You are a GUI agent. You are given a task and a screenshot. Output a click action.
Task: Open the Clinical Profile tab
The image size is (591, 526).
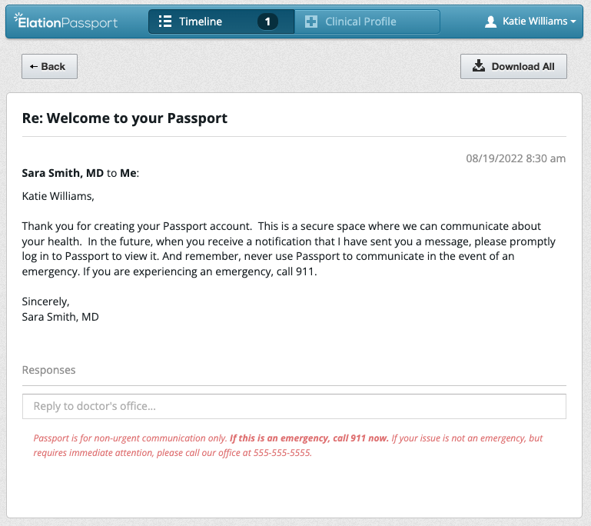[x=367, y=22]
